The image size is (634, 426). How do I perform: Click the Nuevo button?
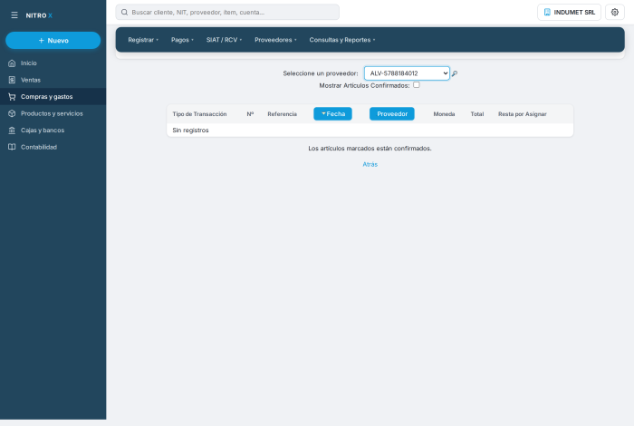tap(53, 41)
